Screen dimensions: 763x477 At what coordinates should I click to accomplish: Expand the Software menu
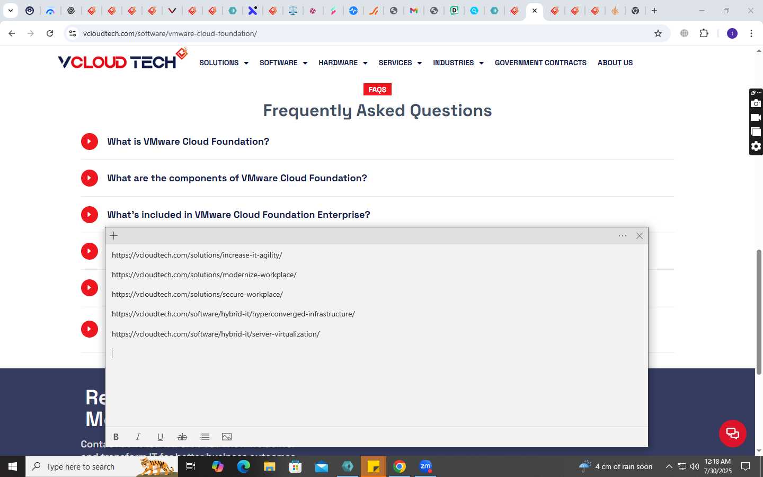click(283, 63)
